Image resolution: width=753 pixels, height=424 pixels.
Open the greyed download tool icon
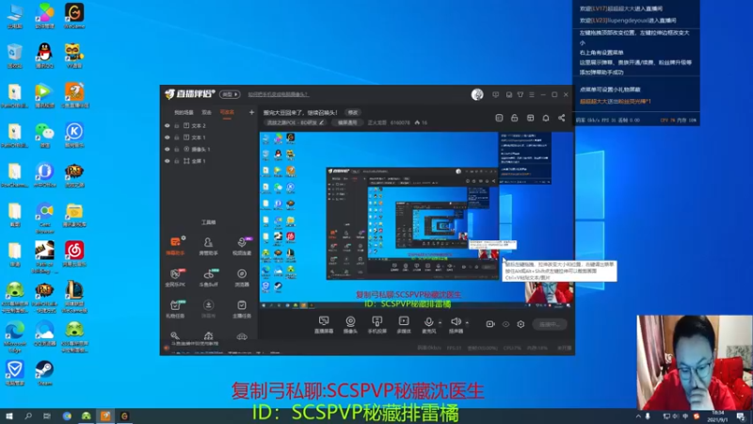pyautogui.click(x=208, y=309)
